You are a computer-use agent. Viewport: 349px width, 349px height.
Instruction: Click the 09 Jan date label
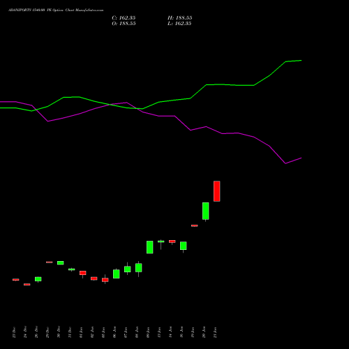(x=148, y=332)
